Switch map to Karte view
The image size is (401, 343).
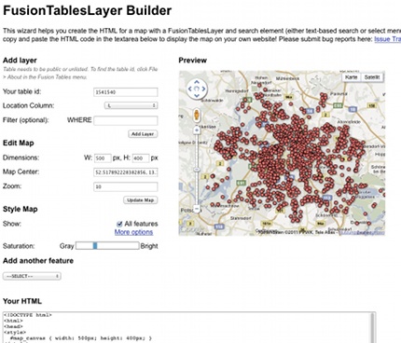351,77
